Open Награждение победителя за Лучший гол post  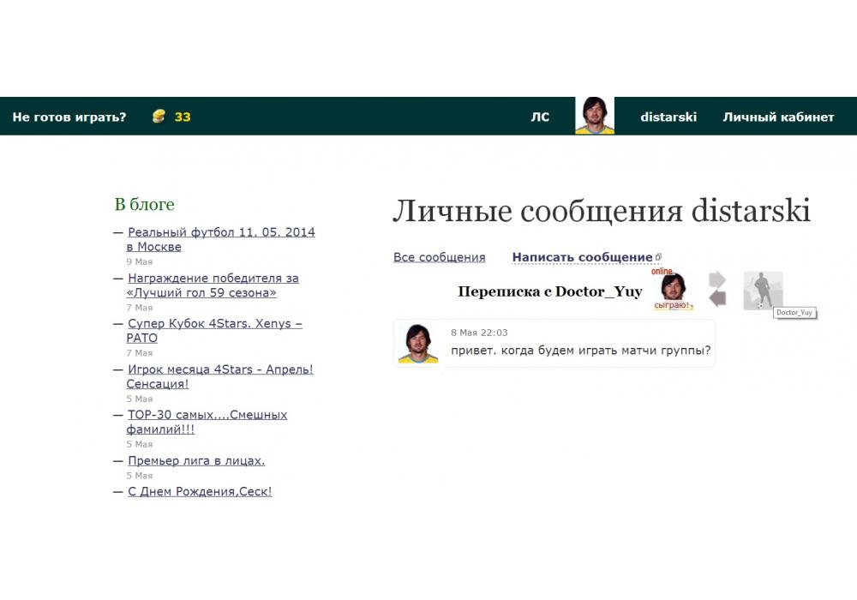tap(213, 285)
